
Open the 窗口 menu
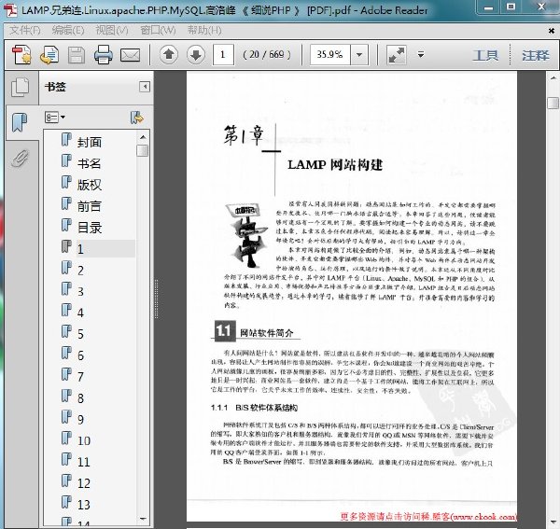pos(158,31)
